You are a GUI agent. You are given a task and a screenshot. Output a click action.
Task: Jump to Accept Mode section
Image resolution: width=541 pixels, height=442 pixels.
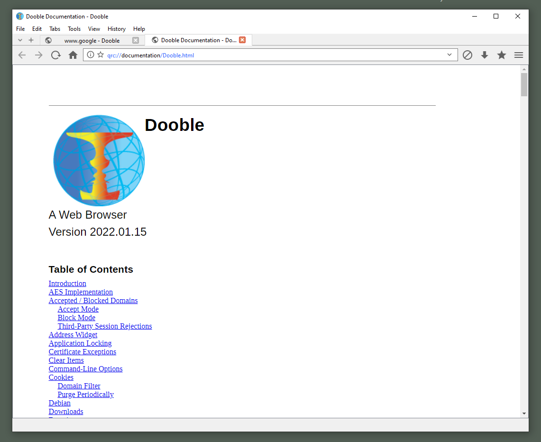point(78,309)
